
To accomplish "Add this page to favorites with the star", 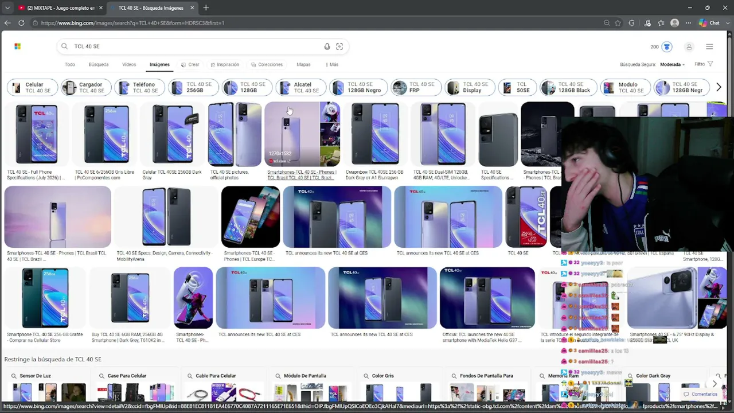I will coord(618,23).
